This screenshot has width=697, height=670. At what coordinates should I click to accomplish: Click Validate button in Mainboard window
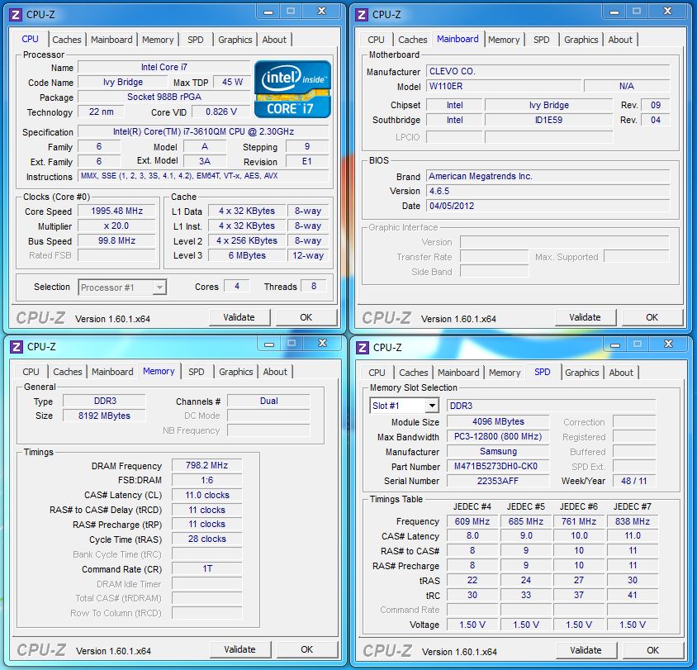(585, 317)
